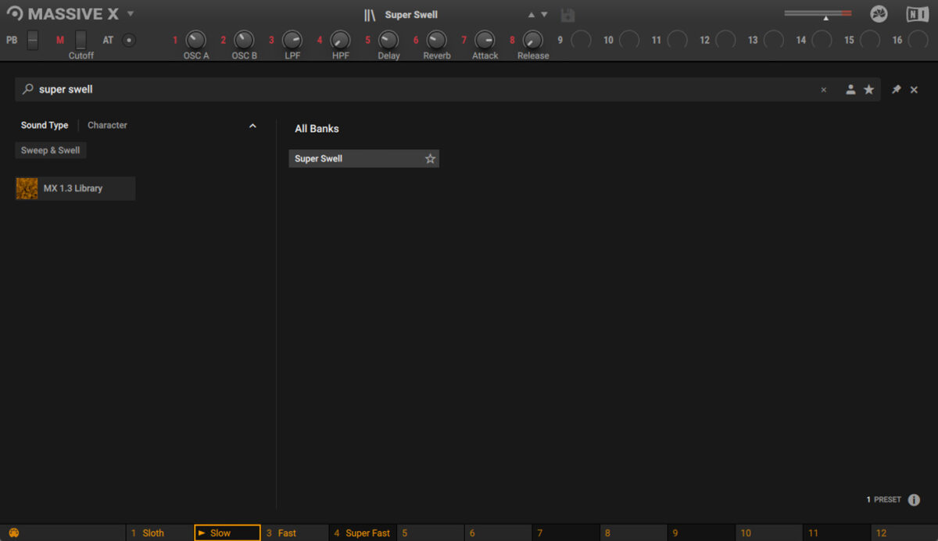This screenshot has width=938, height=541.
Task: Select empty snapshot slot 11
Action: [x=837, y=533]
